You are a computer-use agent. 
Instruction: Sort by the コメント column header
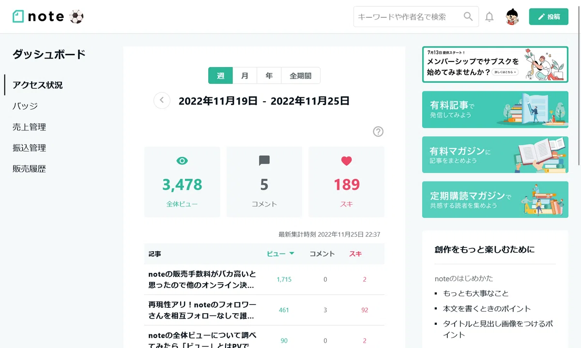click(x=322, y=254)
